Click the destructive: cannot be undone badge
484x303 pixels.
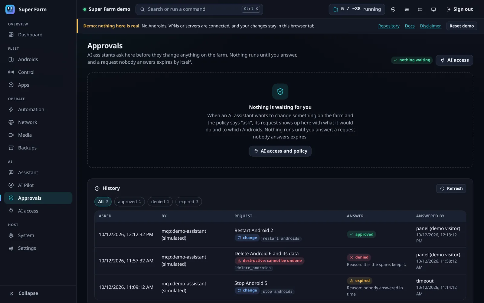click(x=269, y=261)
